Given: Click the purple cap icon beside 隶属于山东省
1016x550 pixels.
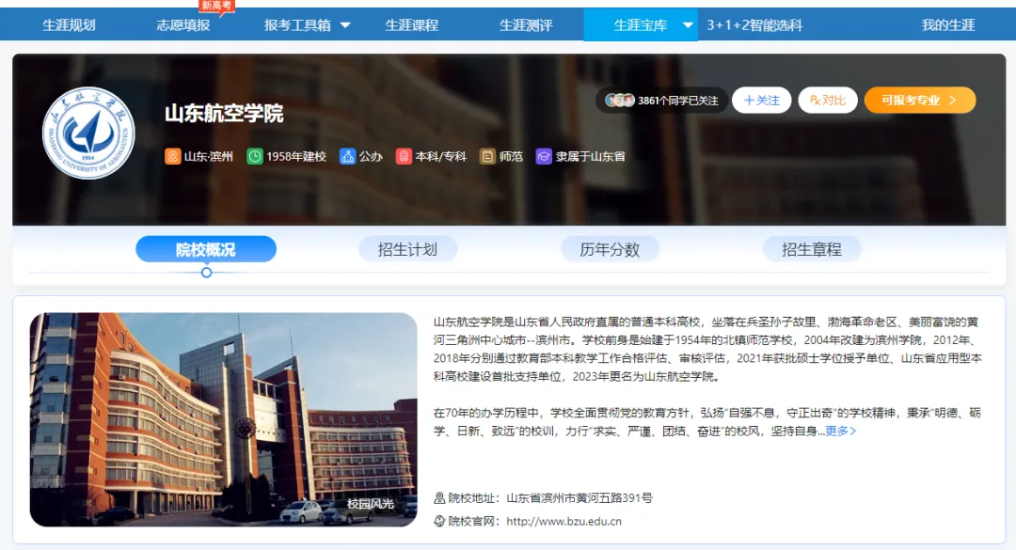Looking at the screenshot, I should click(544, 156).
